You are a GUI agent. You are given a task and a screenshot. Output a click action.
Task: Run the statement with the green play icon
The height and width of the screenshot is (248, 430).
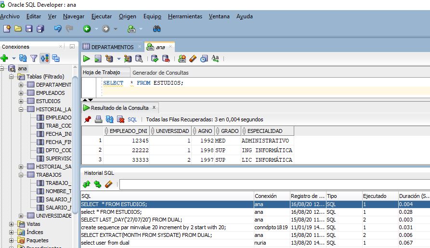87,58
